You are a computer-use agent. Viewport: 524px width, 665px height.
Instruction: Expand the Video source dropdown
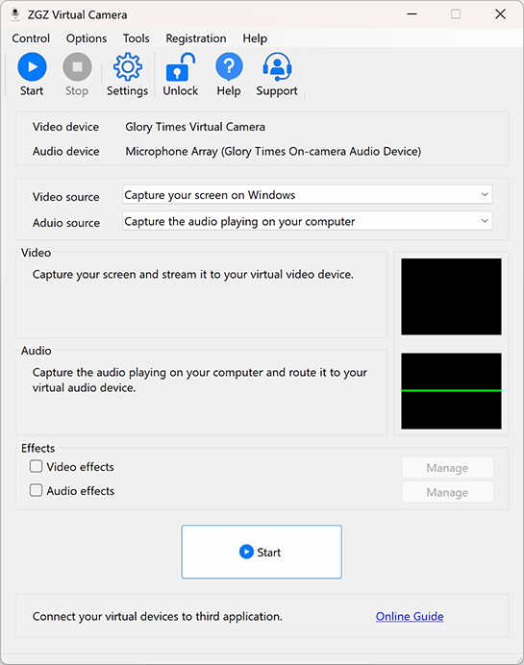[x=307, y=195]
